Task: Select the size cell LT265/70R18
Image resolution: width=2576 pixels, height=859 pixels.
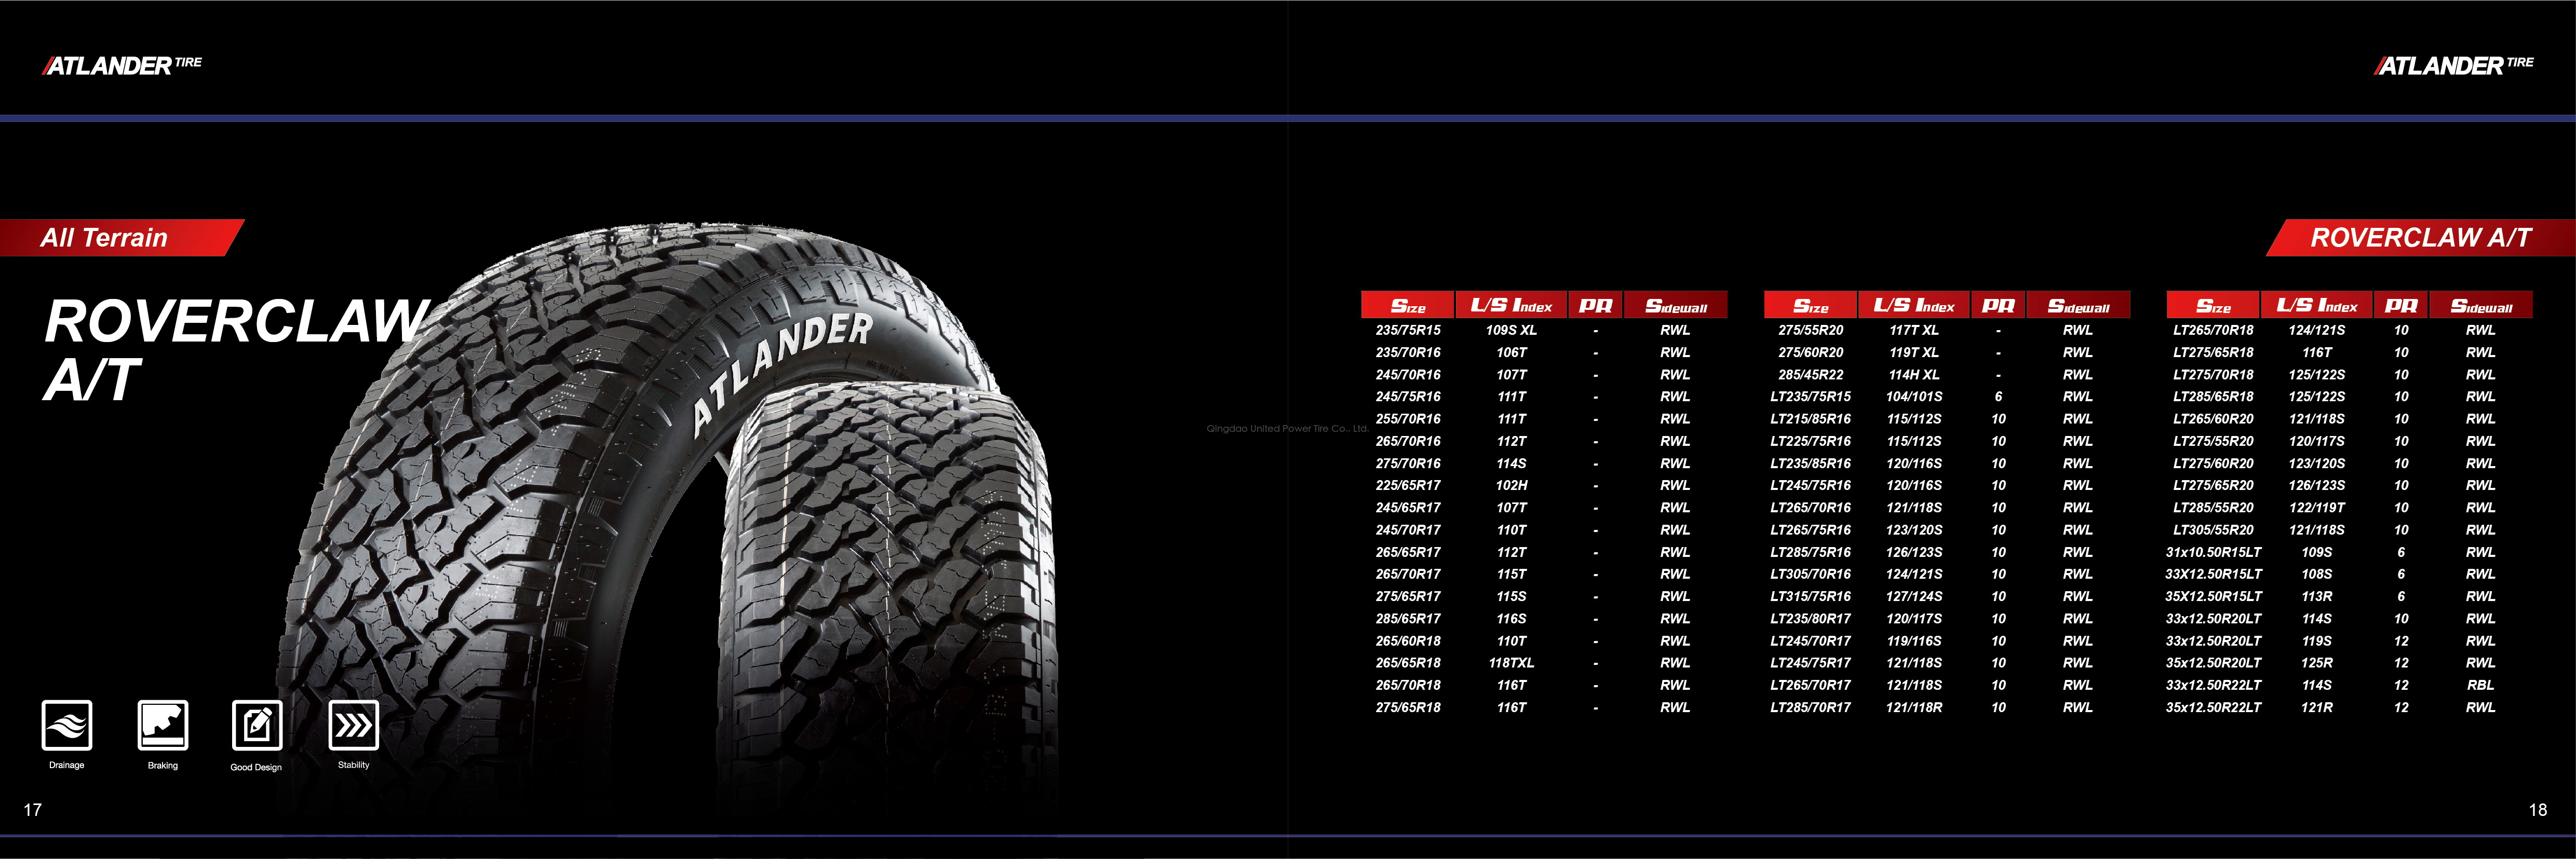Action: (x=2213, y=330)
